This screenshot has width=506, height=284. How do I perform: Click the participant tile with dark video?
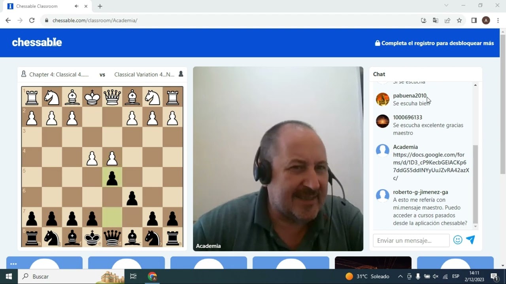coord(373,263)
